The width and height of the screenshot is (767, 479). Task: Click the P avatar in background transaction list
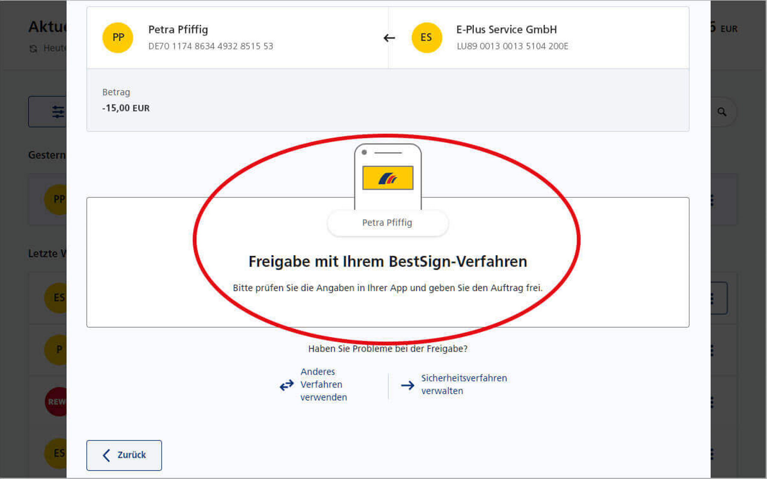coord(56,350)
